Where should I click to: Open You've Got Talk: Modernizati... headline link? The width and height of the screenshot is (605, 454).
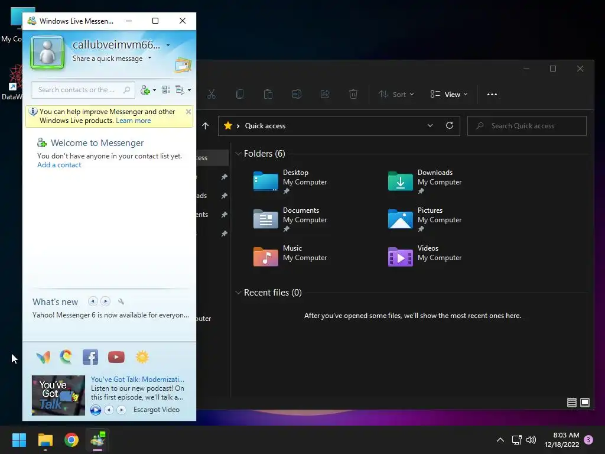(137, 380)
